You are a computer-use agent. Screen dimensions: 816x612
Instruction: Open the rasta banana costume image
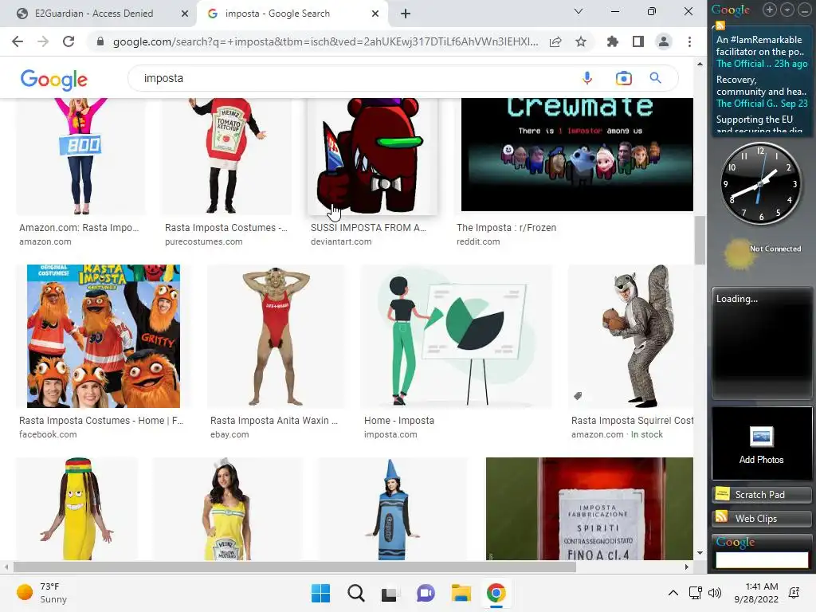coord(77,509)
